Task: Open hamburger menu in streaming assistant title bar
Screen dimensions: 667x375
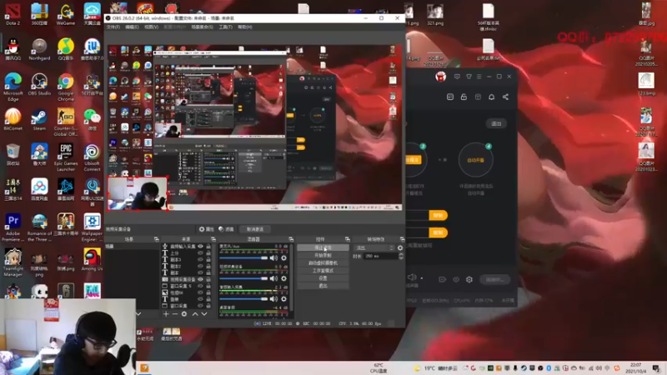Action: point(479,77)
